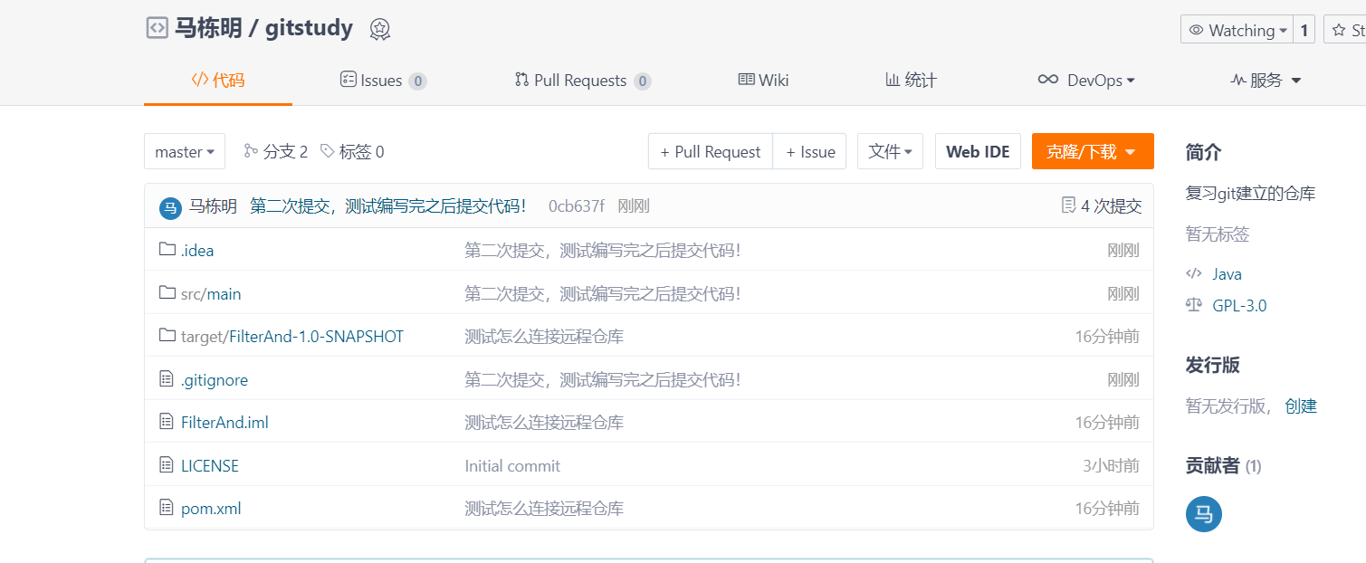This screenshot has height=563, width=1366.
Task: Click the tag icon next to 标签 0
Action: 328,151
